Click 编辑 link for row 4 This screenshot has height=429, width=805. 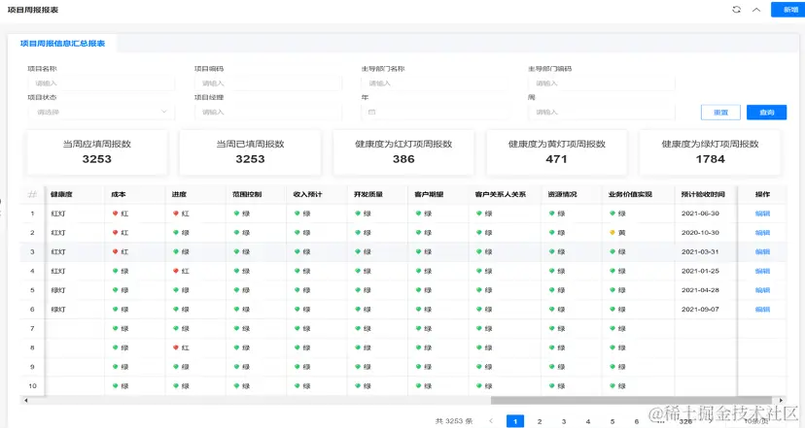pos(762,271)
